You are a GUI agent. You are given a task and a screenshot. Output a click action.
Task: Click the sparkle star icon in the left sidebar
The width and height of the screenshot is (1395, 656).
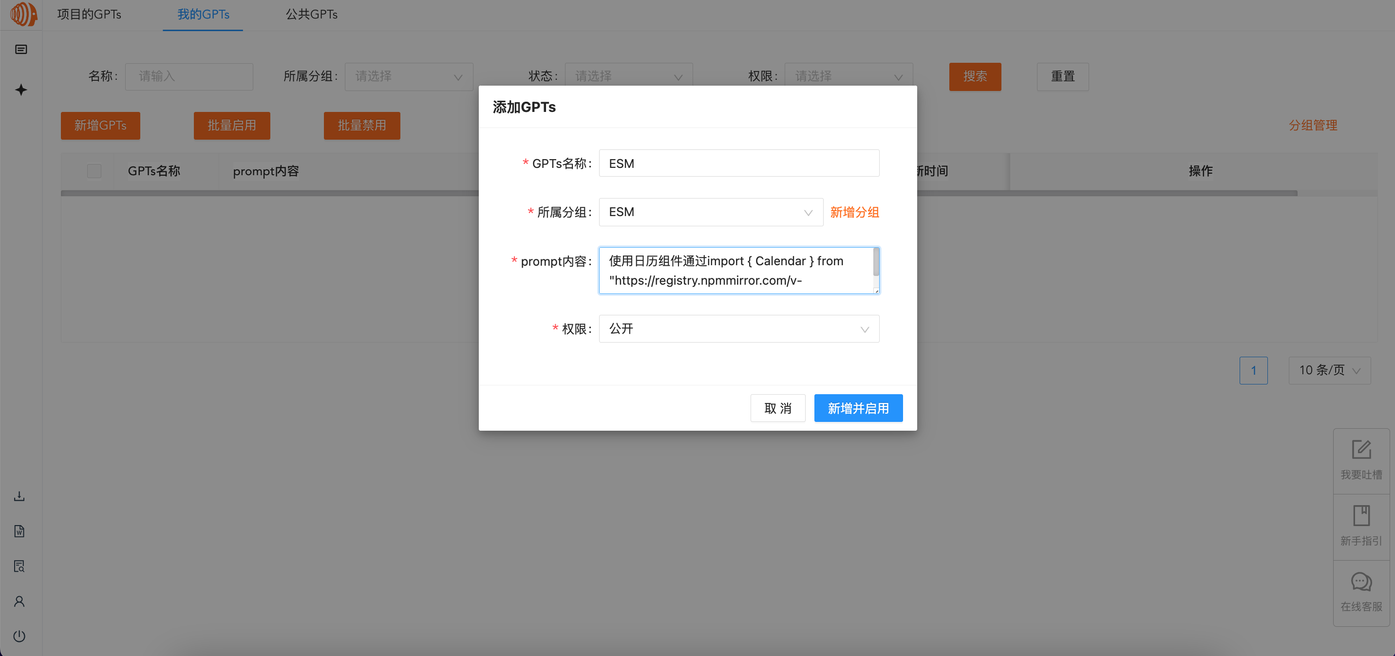coord(20,90)
